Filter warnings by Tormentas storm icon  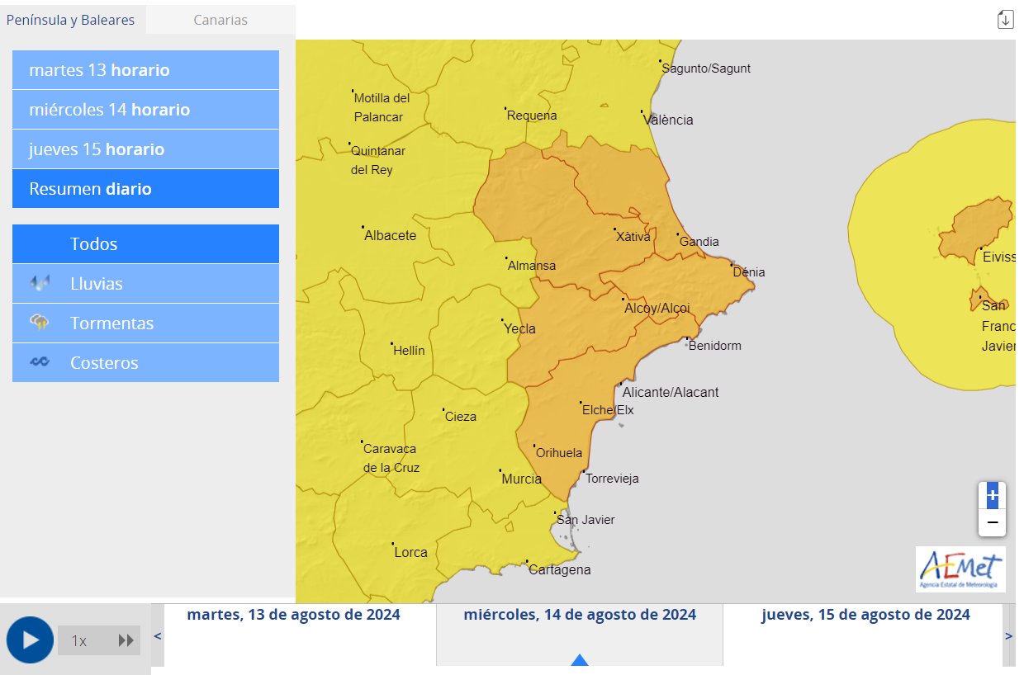click(x=40, y=323)
